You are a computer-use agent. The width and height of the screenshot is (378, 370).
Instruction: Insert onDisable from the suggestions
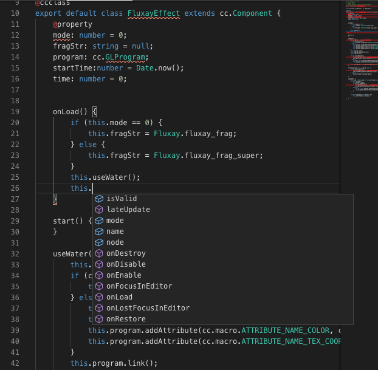[x=223, y=264]
